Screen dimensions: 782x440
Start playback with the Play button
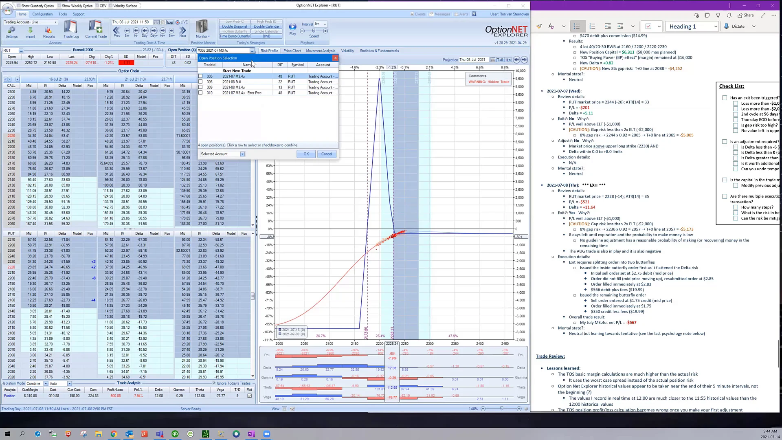[292, 29]
